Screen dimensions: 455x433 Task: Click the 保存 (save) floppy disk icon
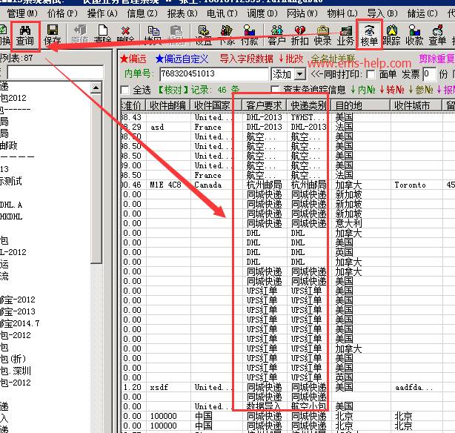52,36
